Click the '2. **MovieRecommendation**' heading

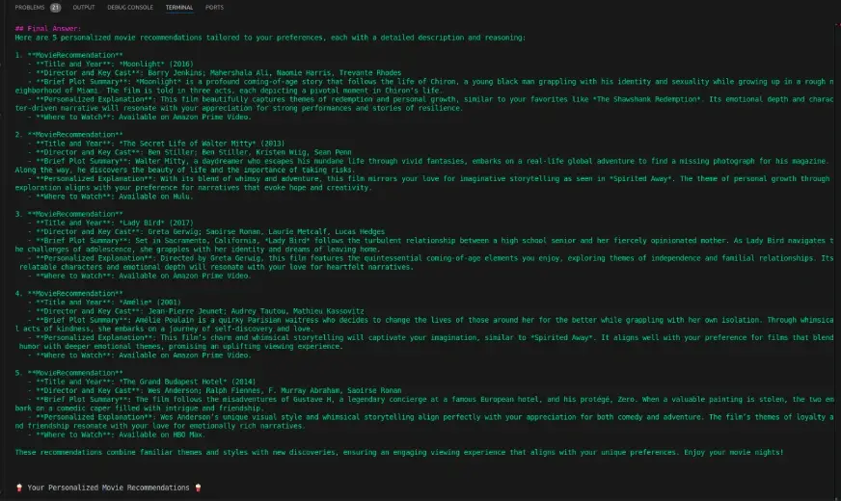pos(68,135)
